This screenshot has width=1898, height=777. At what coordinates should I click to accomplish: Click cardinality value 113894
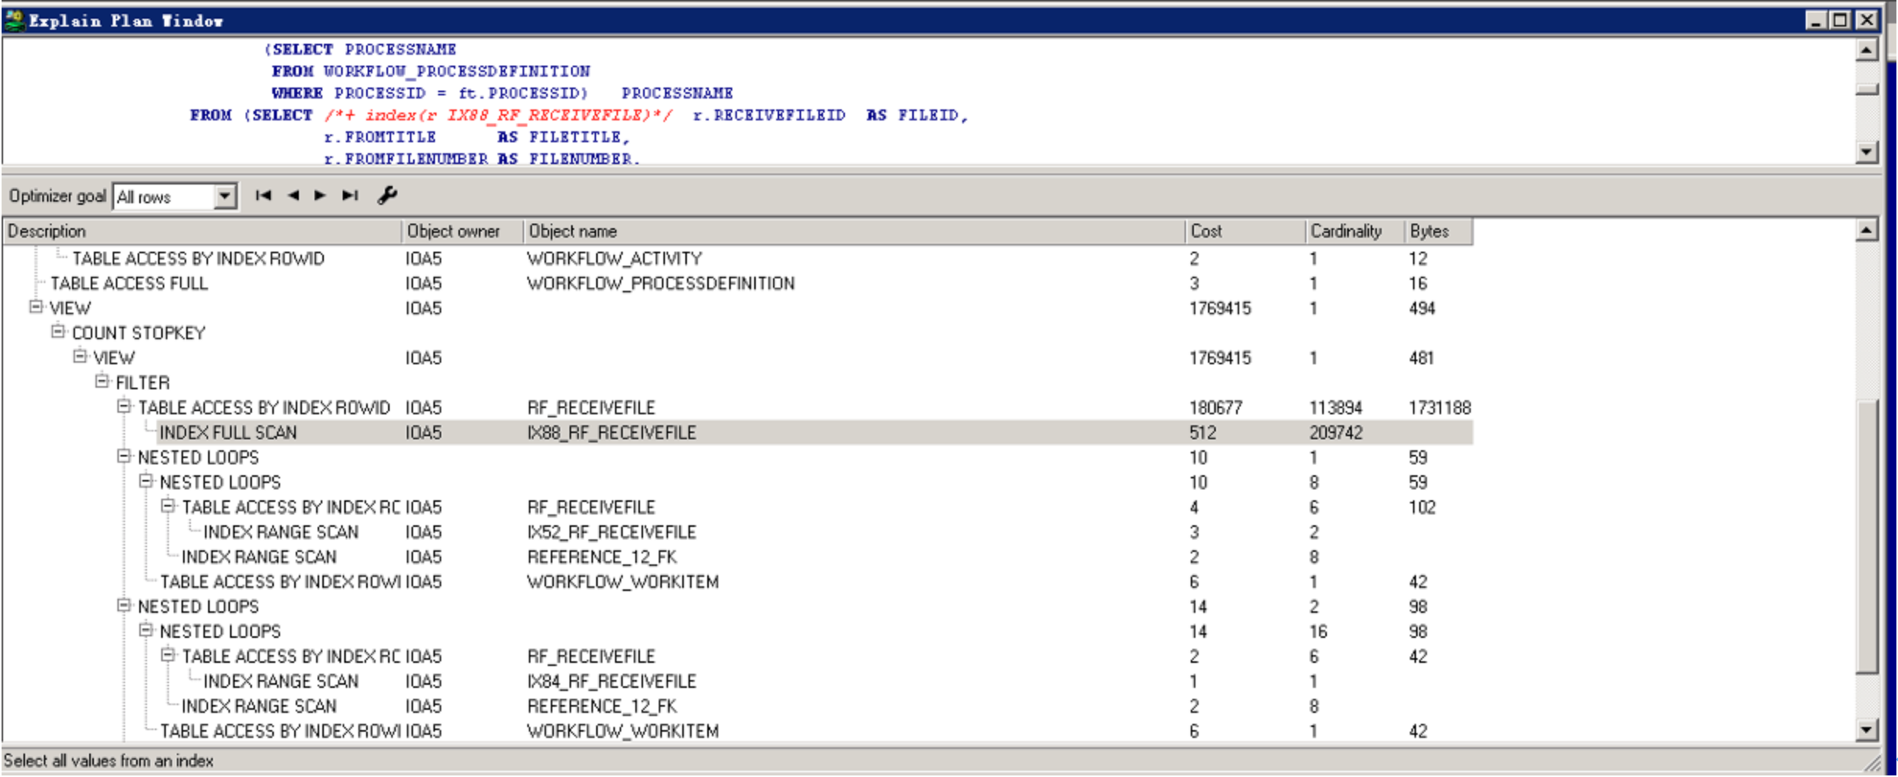(1336, 407)
